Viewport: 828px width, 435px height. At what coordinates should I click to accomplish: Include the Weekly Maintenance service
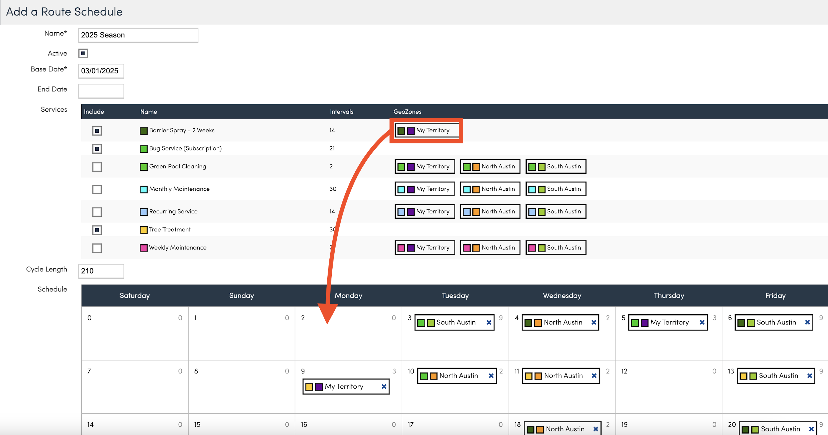[x=97, y=248]
